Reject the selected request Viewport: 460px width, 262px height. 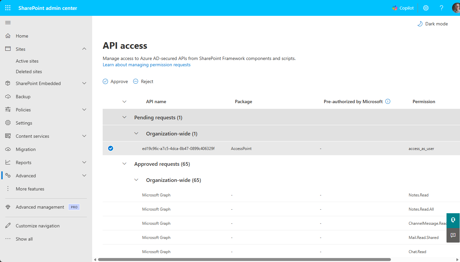click(x=143, y=81)
